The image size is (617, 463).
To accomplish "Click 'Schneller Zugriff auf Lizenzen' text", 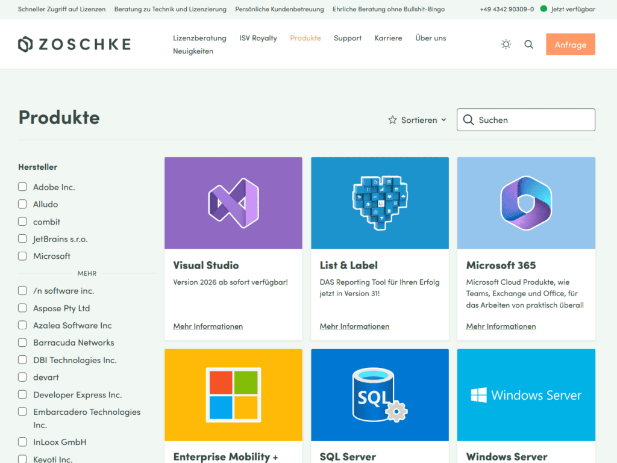I will tap(62, 9).
